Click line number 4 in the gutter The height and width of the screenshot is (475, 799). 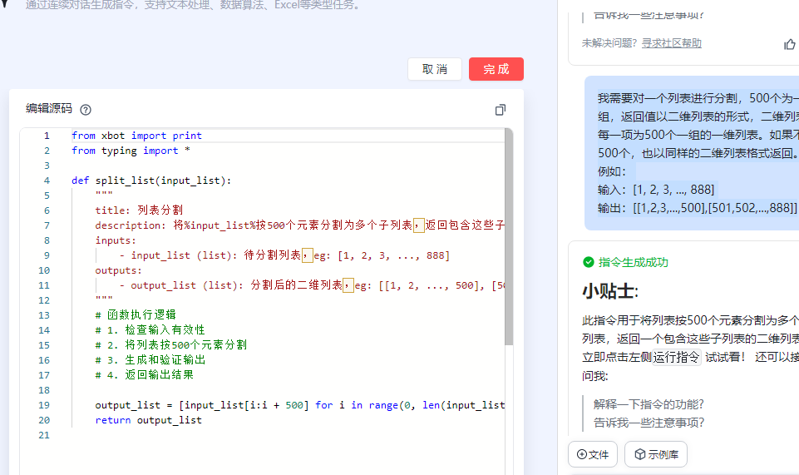pyautogui.click(x=47, y=181)
